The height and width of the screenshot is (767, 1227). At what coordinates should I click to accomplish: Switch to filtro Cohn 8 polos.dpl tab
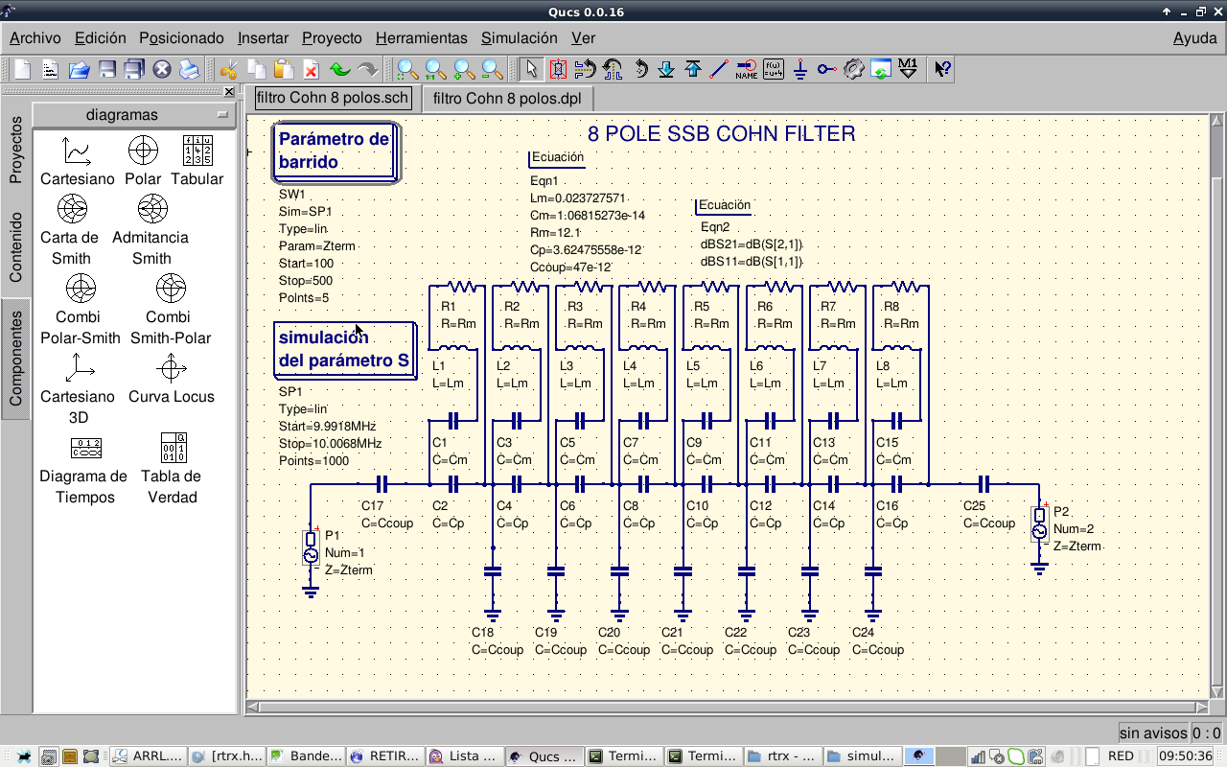[x=507, y=98]
